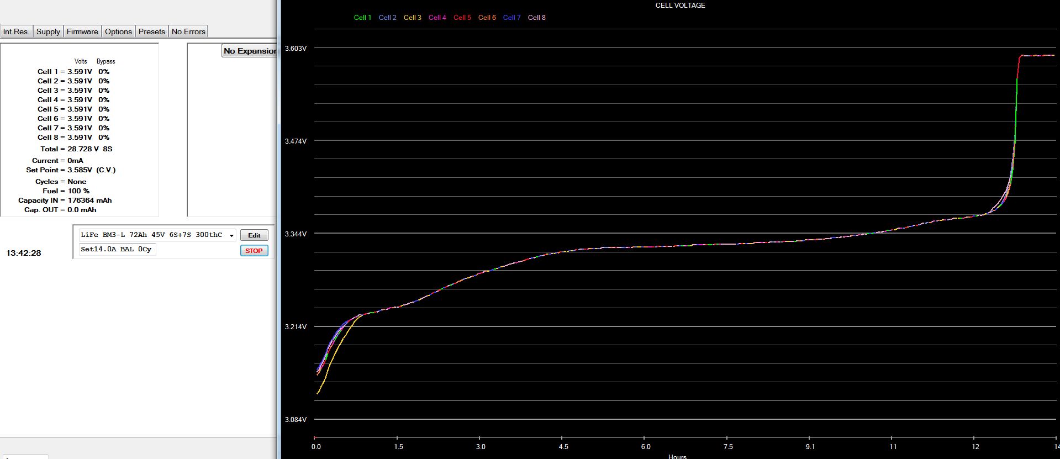Go to the Presets tab
The height and width of the screenshot is (459, 1060).
151,31
